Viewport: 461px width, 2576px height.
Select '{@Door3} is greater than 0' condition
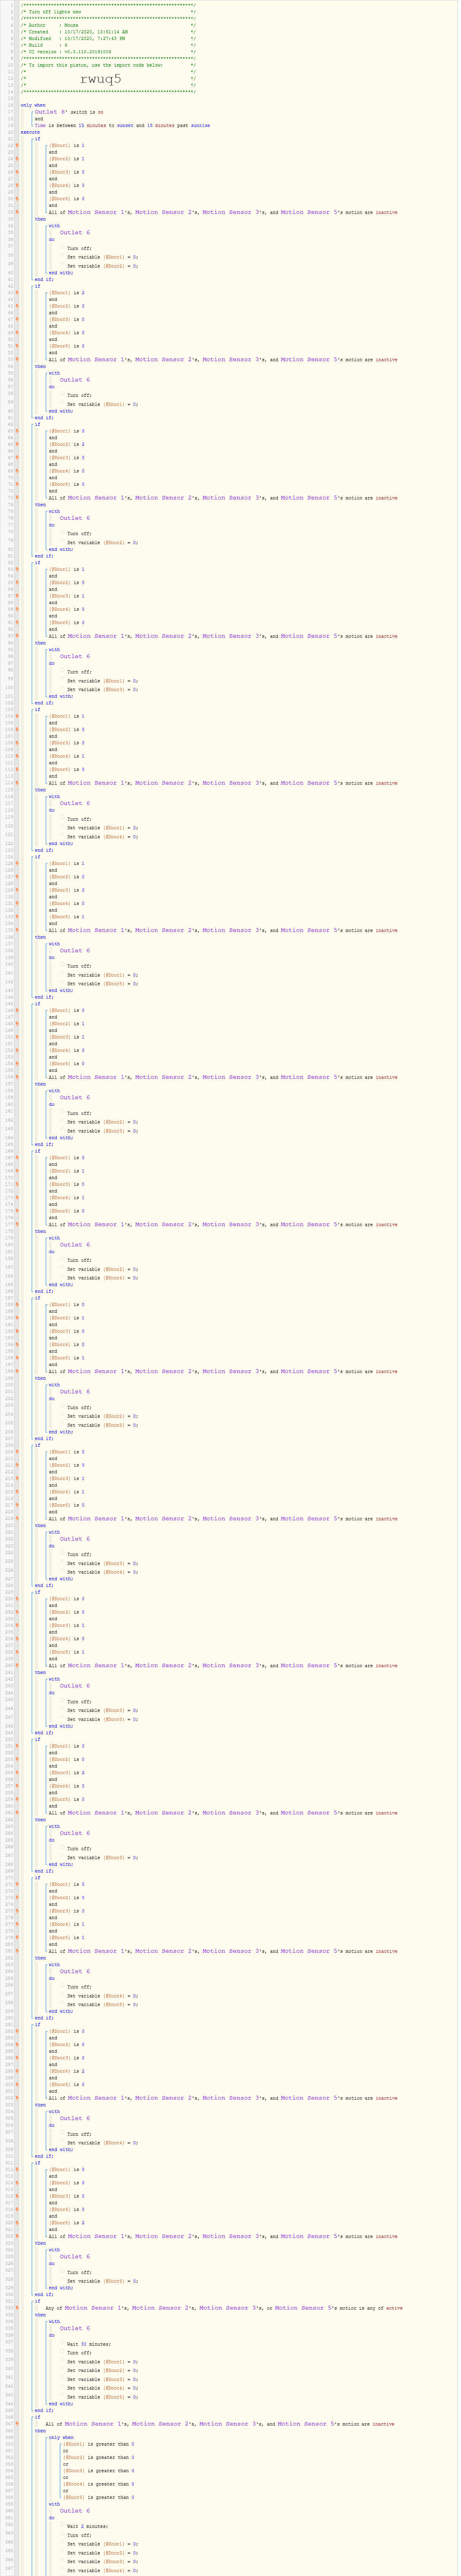pos(99,2471)
